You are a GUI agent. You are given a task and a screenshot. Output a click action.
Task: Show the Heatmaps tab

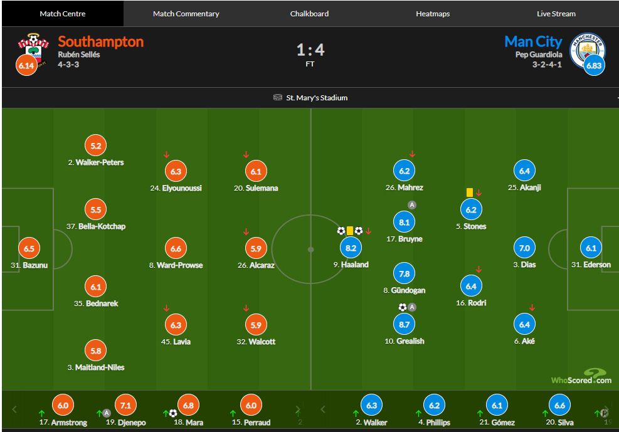tap(433, 14)
